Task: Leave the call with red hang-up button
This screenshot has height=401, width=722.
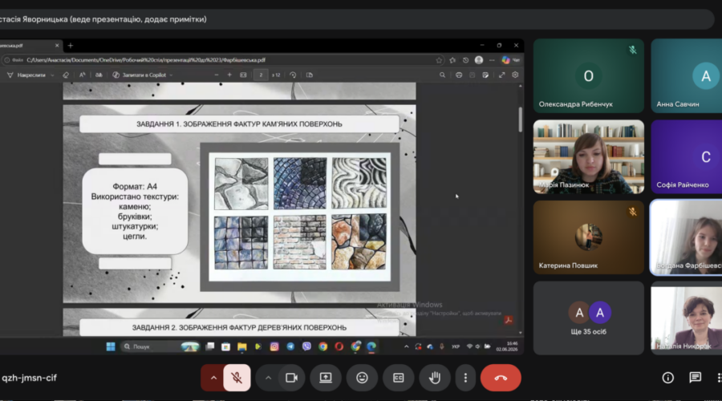Action: (501, 378)
